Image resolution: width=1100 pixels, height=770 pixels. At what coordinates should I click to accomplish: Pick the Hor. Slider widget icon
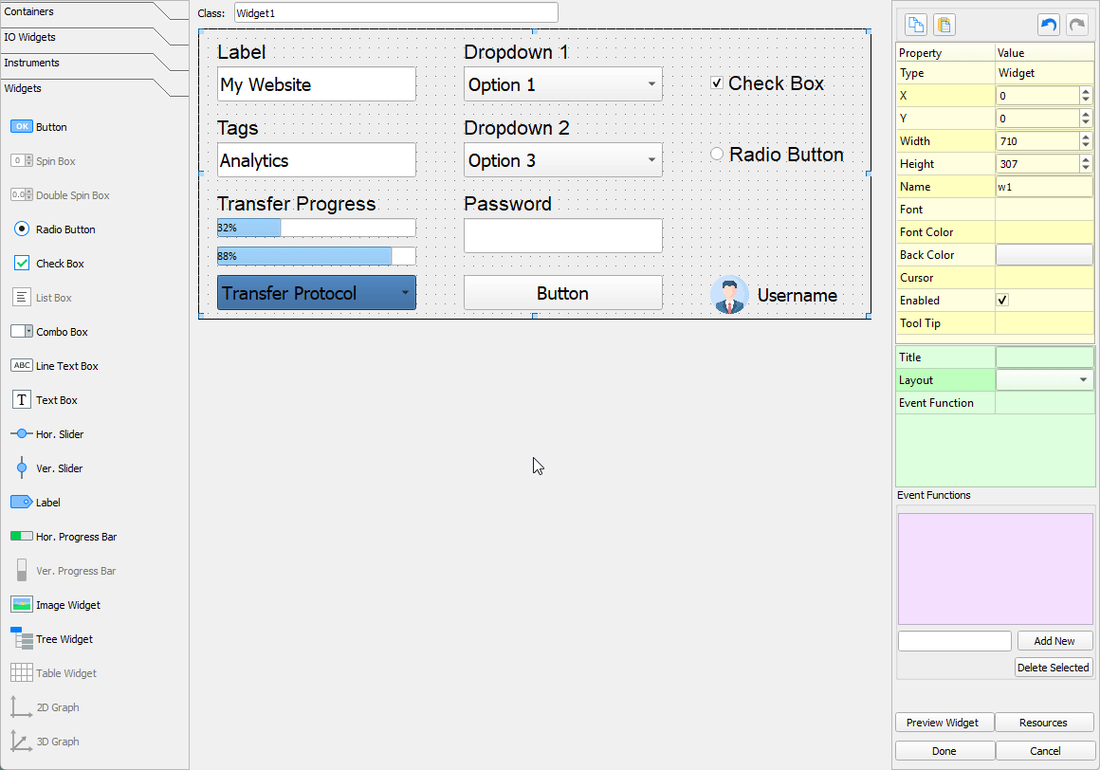click(x=22, y=434)
